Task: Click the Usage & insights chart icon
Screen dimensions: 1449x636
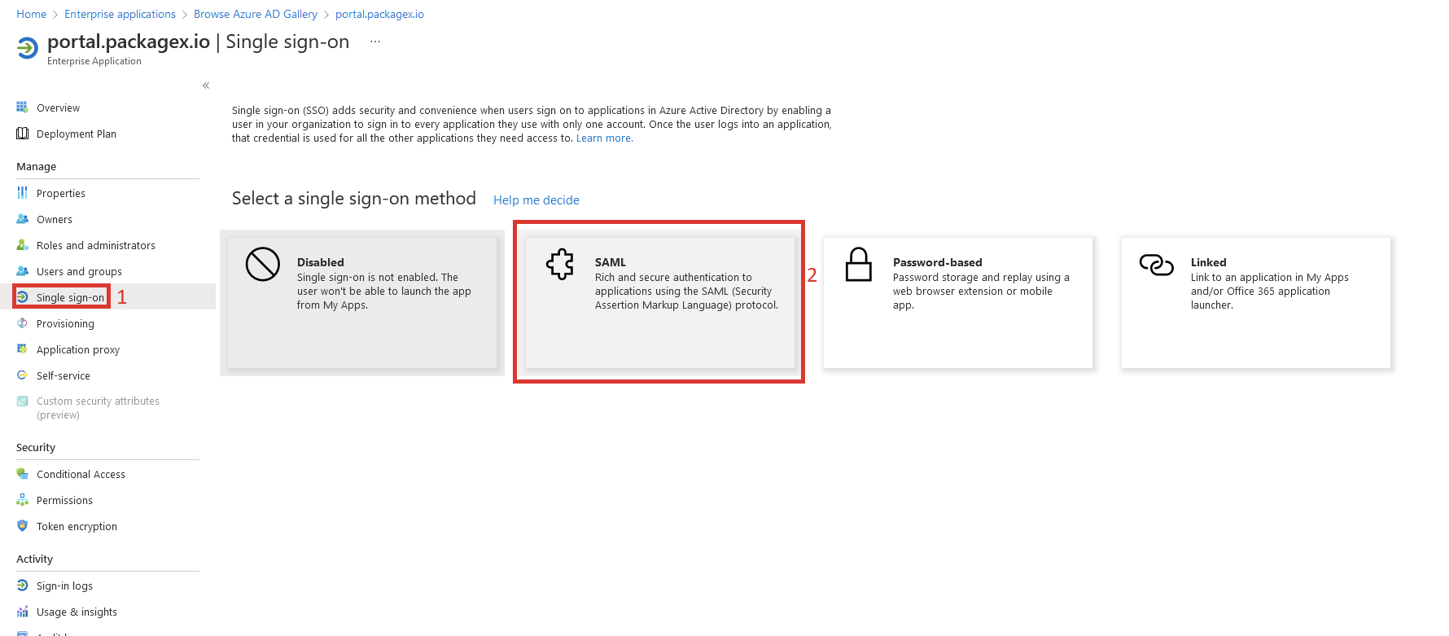Action: coord(22,612)
